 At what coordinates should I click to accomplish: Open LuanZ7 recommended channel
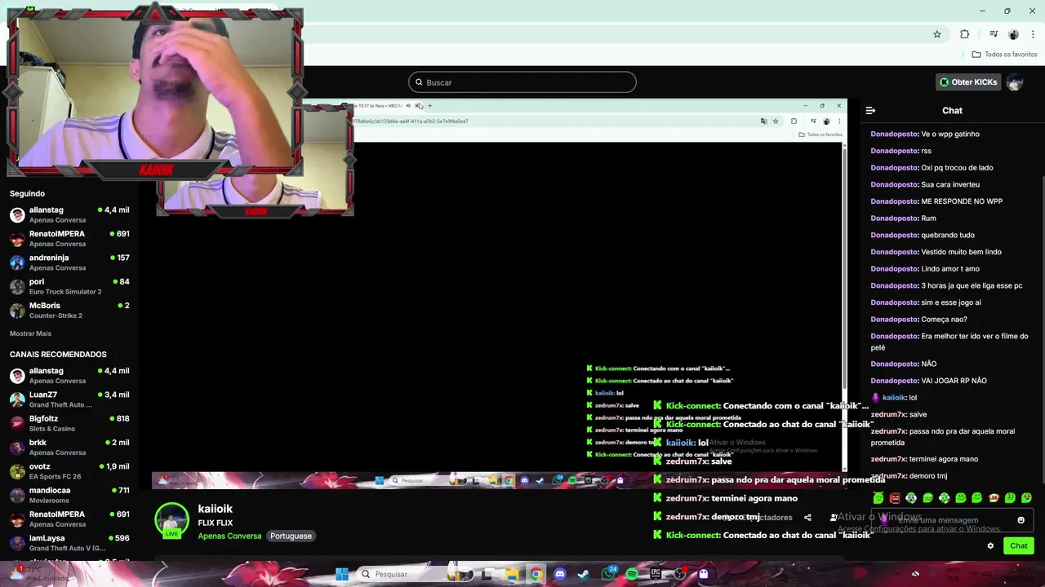(70, 399)
